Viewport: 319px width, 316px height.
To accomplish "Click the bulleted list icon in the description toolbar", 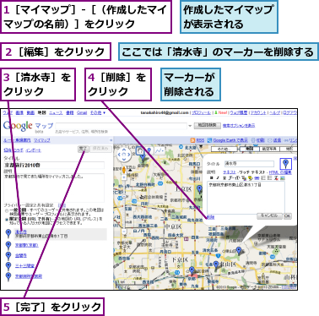I will [x=270, y=178].
